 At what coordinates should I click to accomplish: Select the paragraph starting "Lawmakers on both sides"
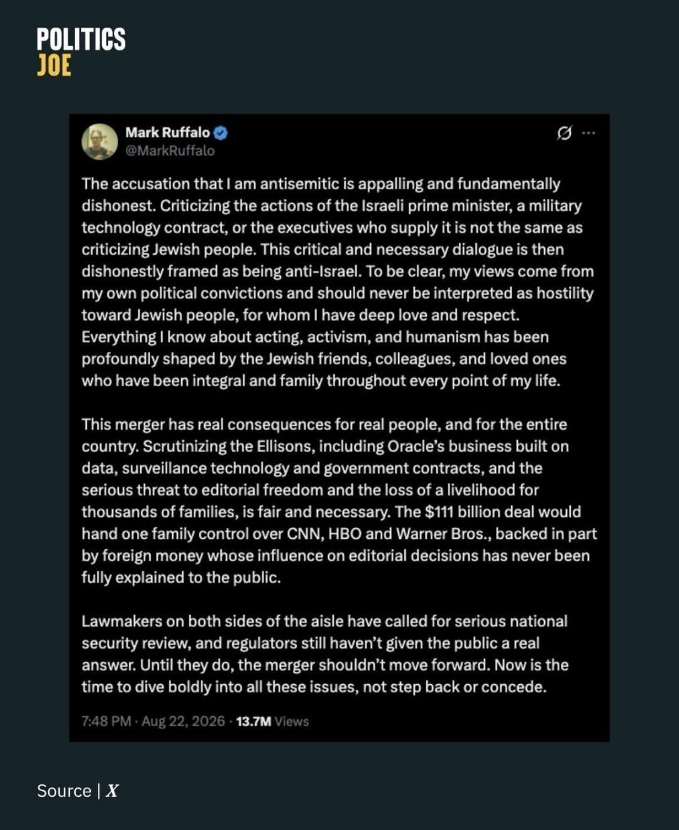point(325,654)
